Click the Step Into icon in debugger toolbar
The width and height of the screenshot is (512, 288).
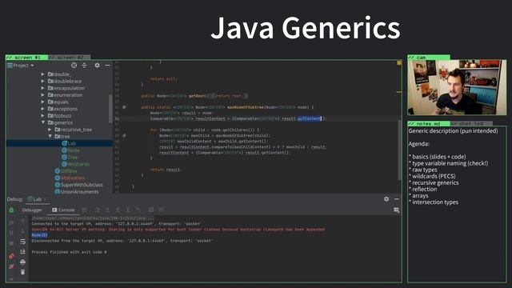coord(107,210)
